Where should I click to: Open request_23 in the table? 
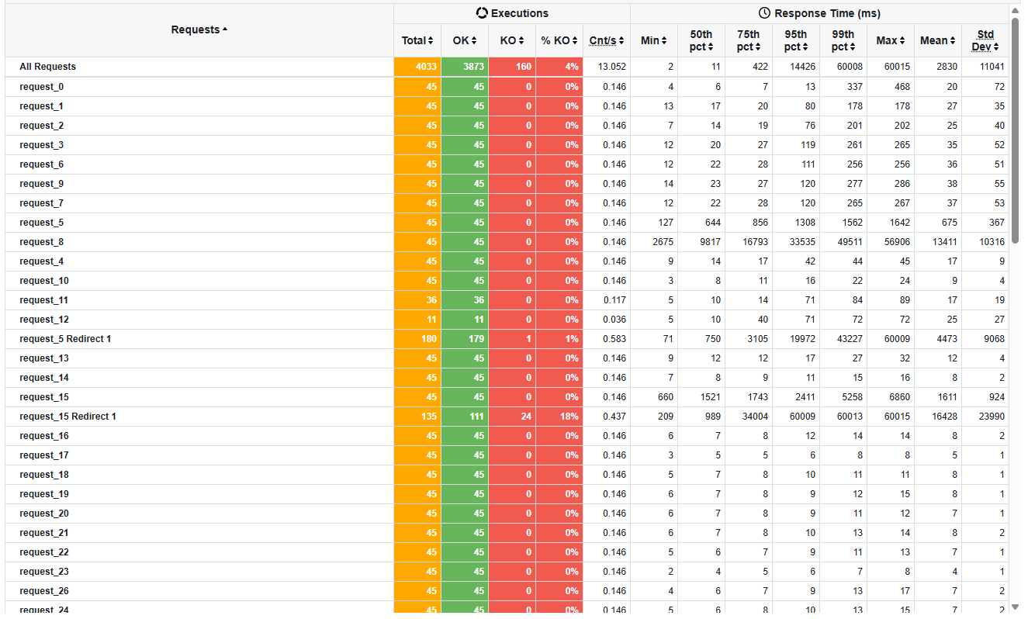44,572
